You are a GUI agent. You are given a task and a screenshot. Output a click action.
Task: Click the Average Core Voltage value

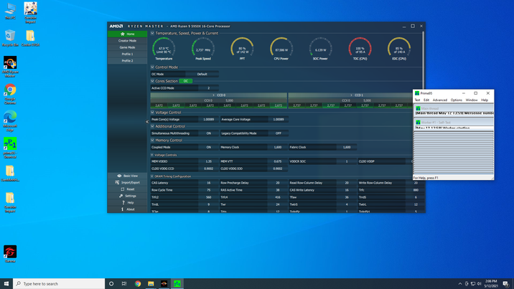point(279,120)
